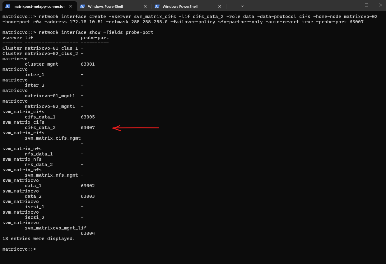Image resolution: width=386 pixels, height=264 pixels.
Task: Click the empty matrixvco prompt at bottom
Action: (19, 249)
